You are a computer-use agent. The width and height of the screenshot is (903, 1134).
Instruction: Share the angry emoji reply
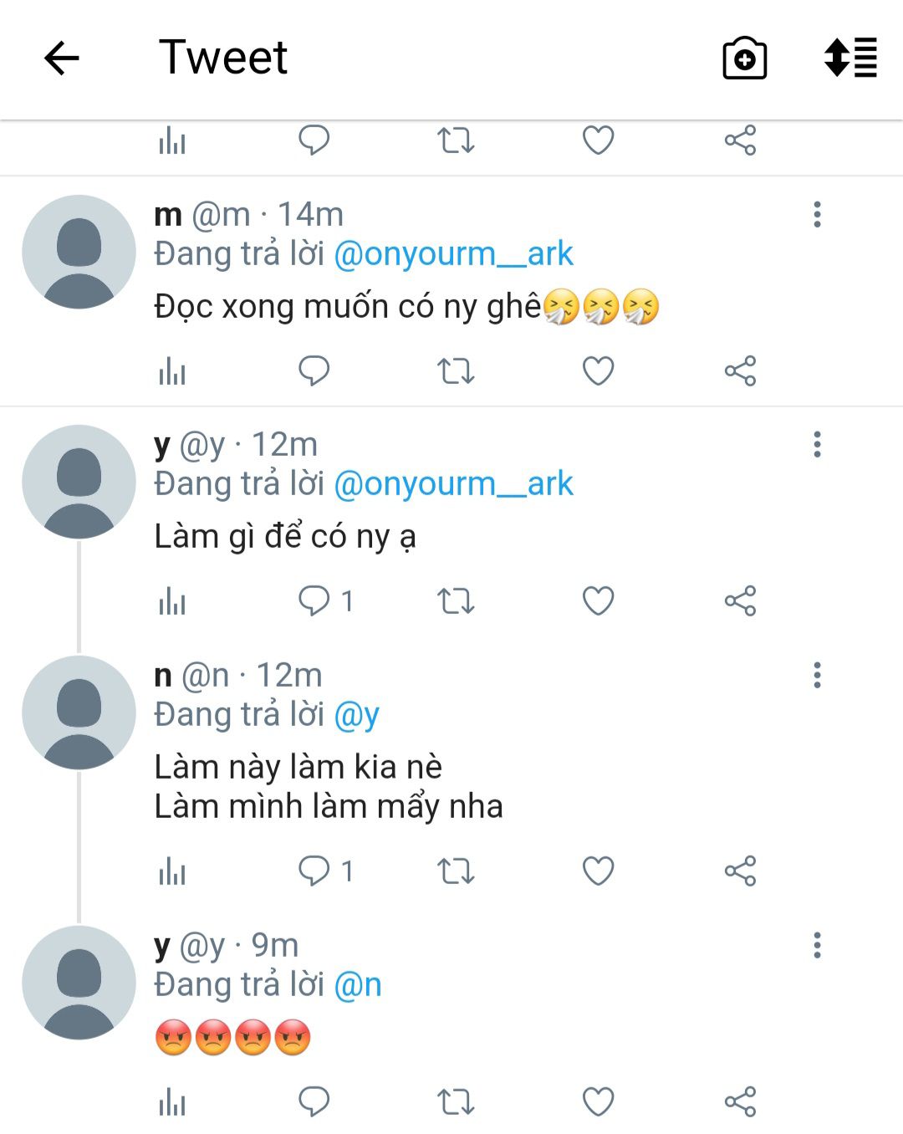click(x=740, y=1101)
